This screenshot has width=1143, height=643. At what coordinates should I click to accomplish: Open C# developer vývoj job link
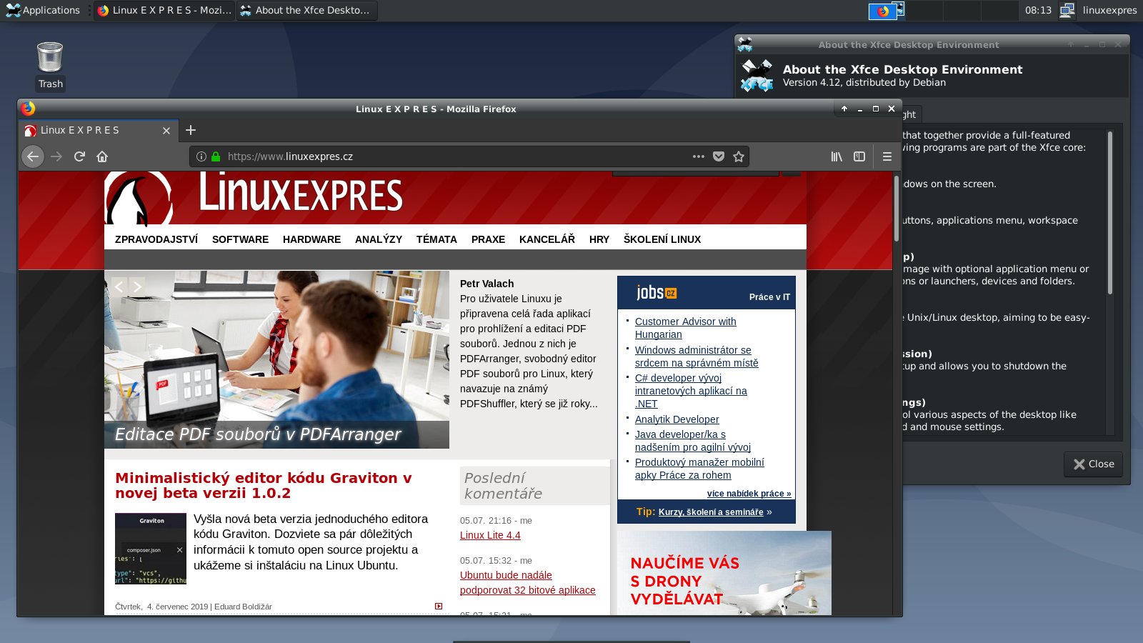691,391
